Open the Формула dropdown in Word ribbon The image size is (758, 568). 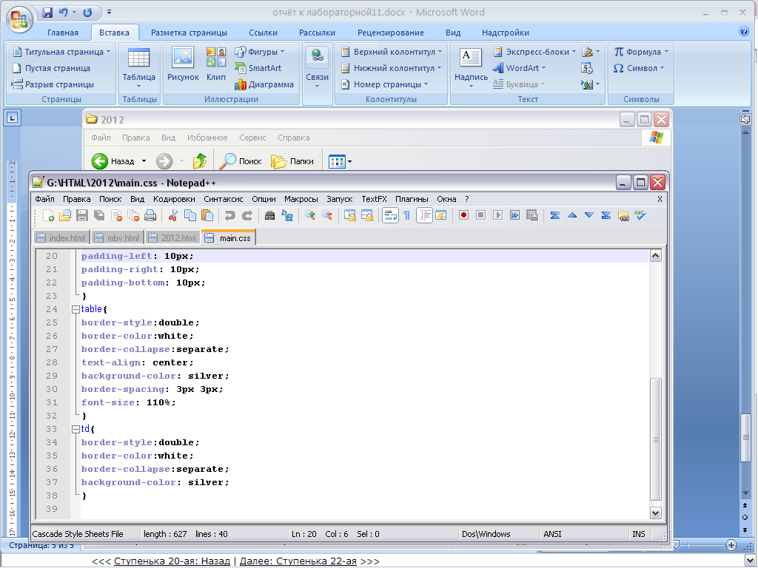[642, 52]
